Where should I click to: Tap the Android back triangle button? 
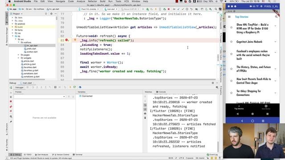click(237, 114)
